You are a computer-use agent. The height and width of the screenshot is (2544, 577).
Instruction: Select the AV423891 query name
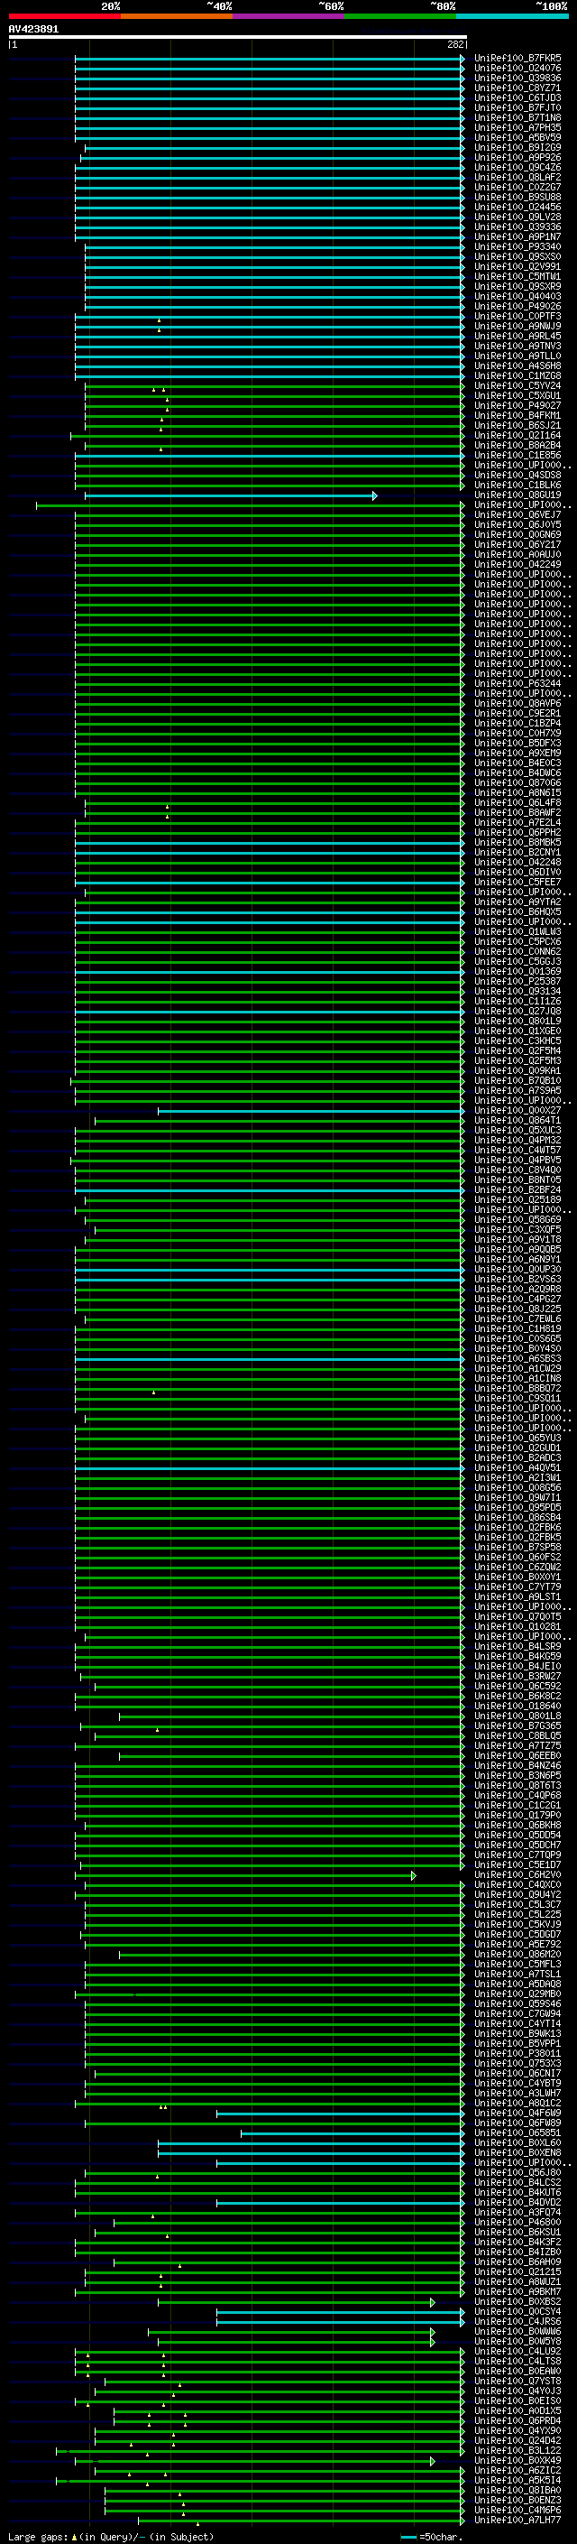[x=33, y=29]
